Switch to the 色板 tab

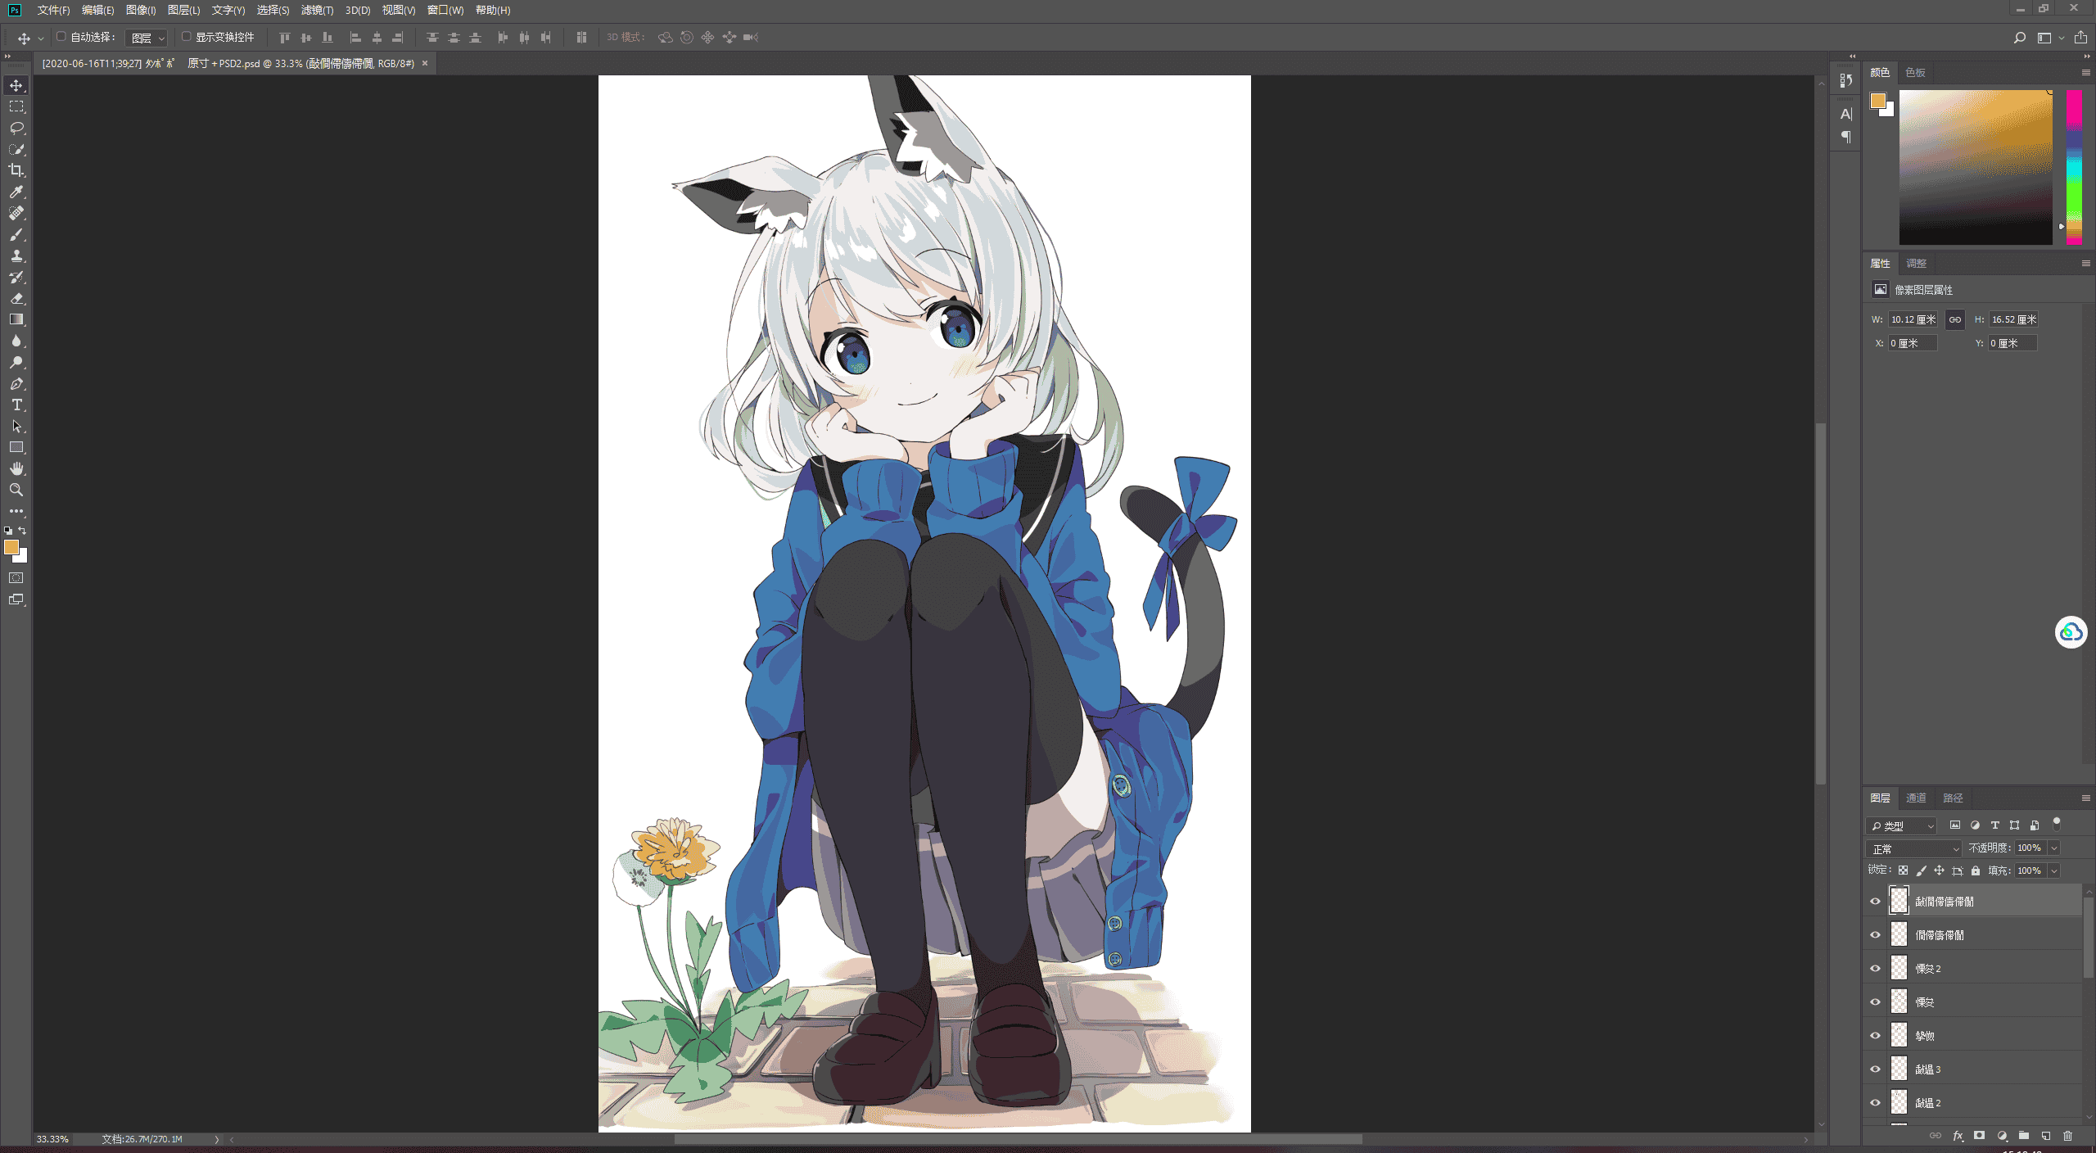point(1915,73)
